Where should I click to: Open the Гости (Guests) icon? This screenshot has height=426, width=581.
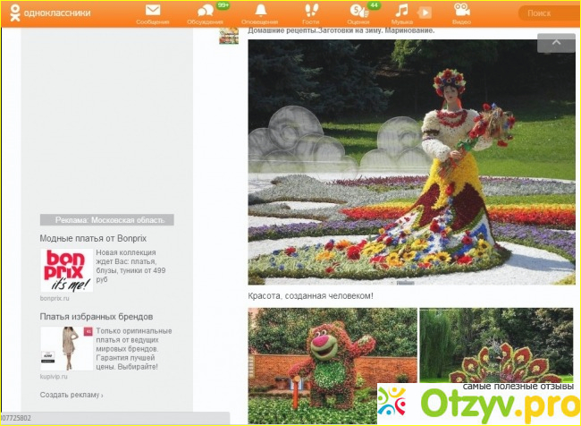tap(310, 13)
